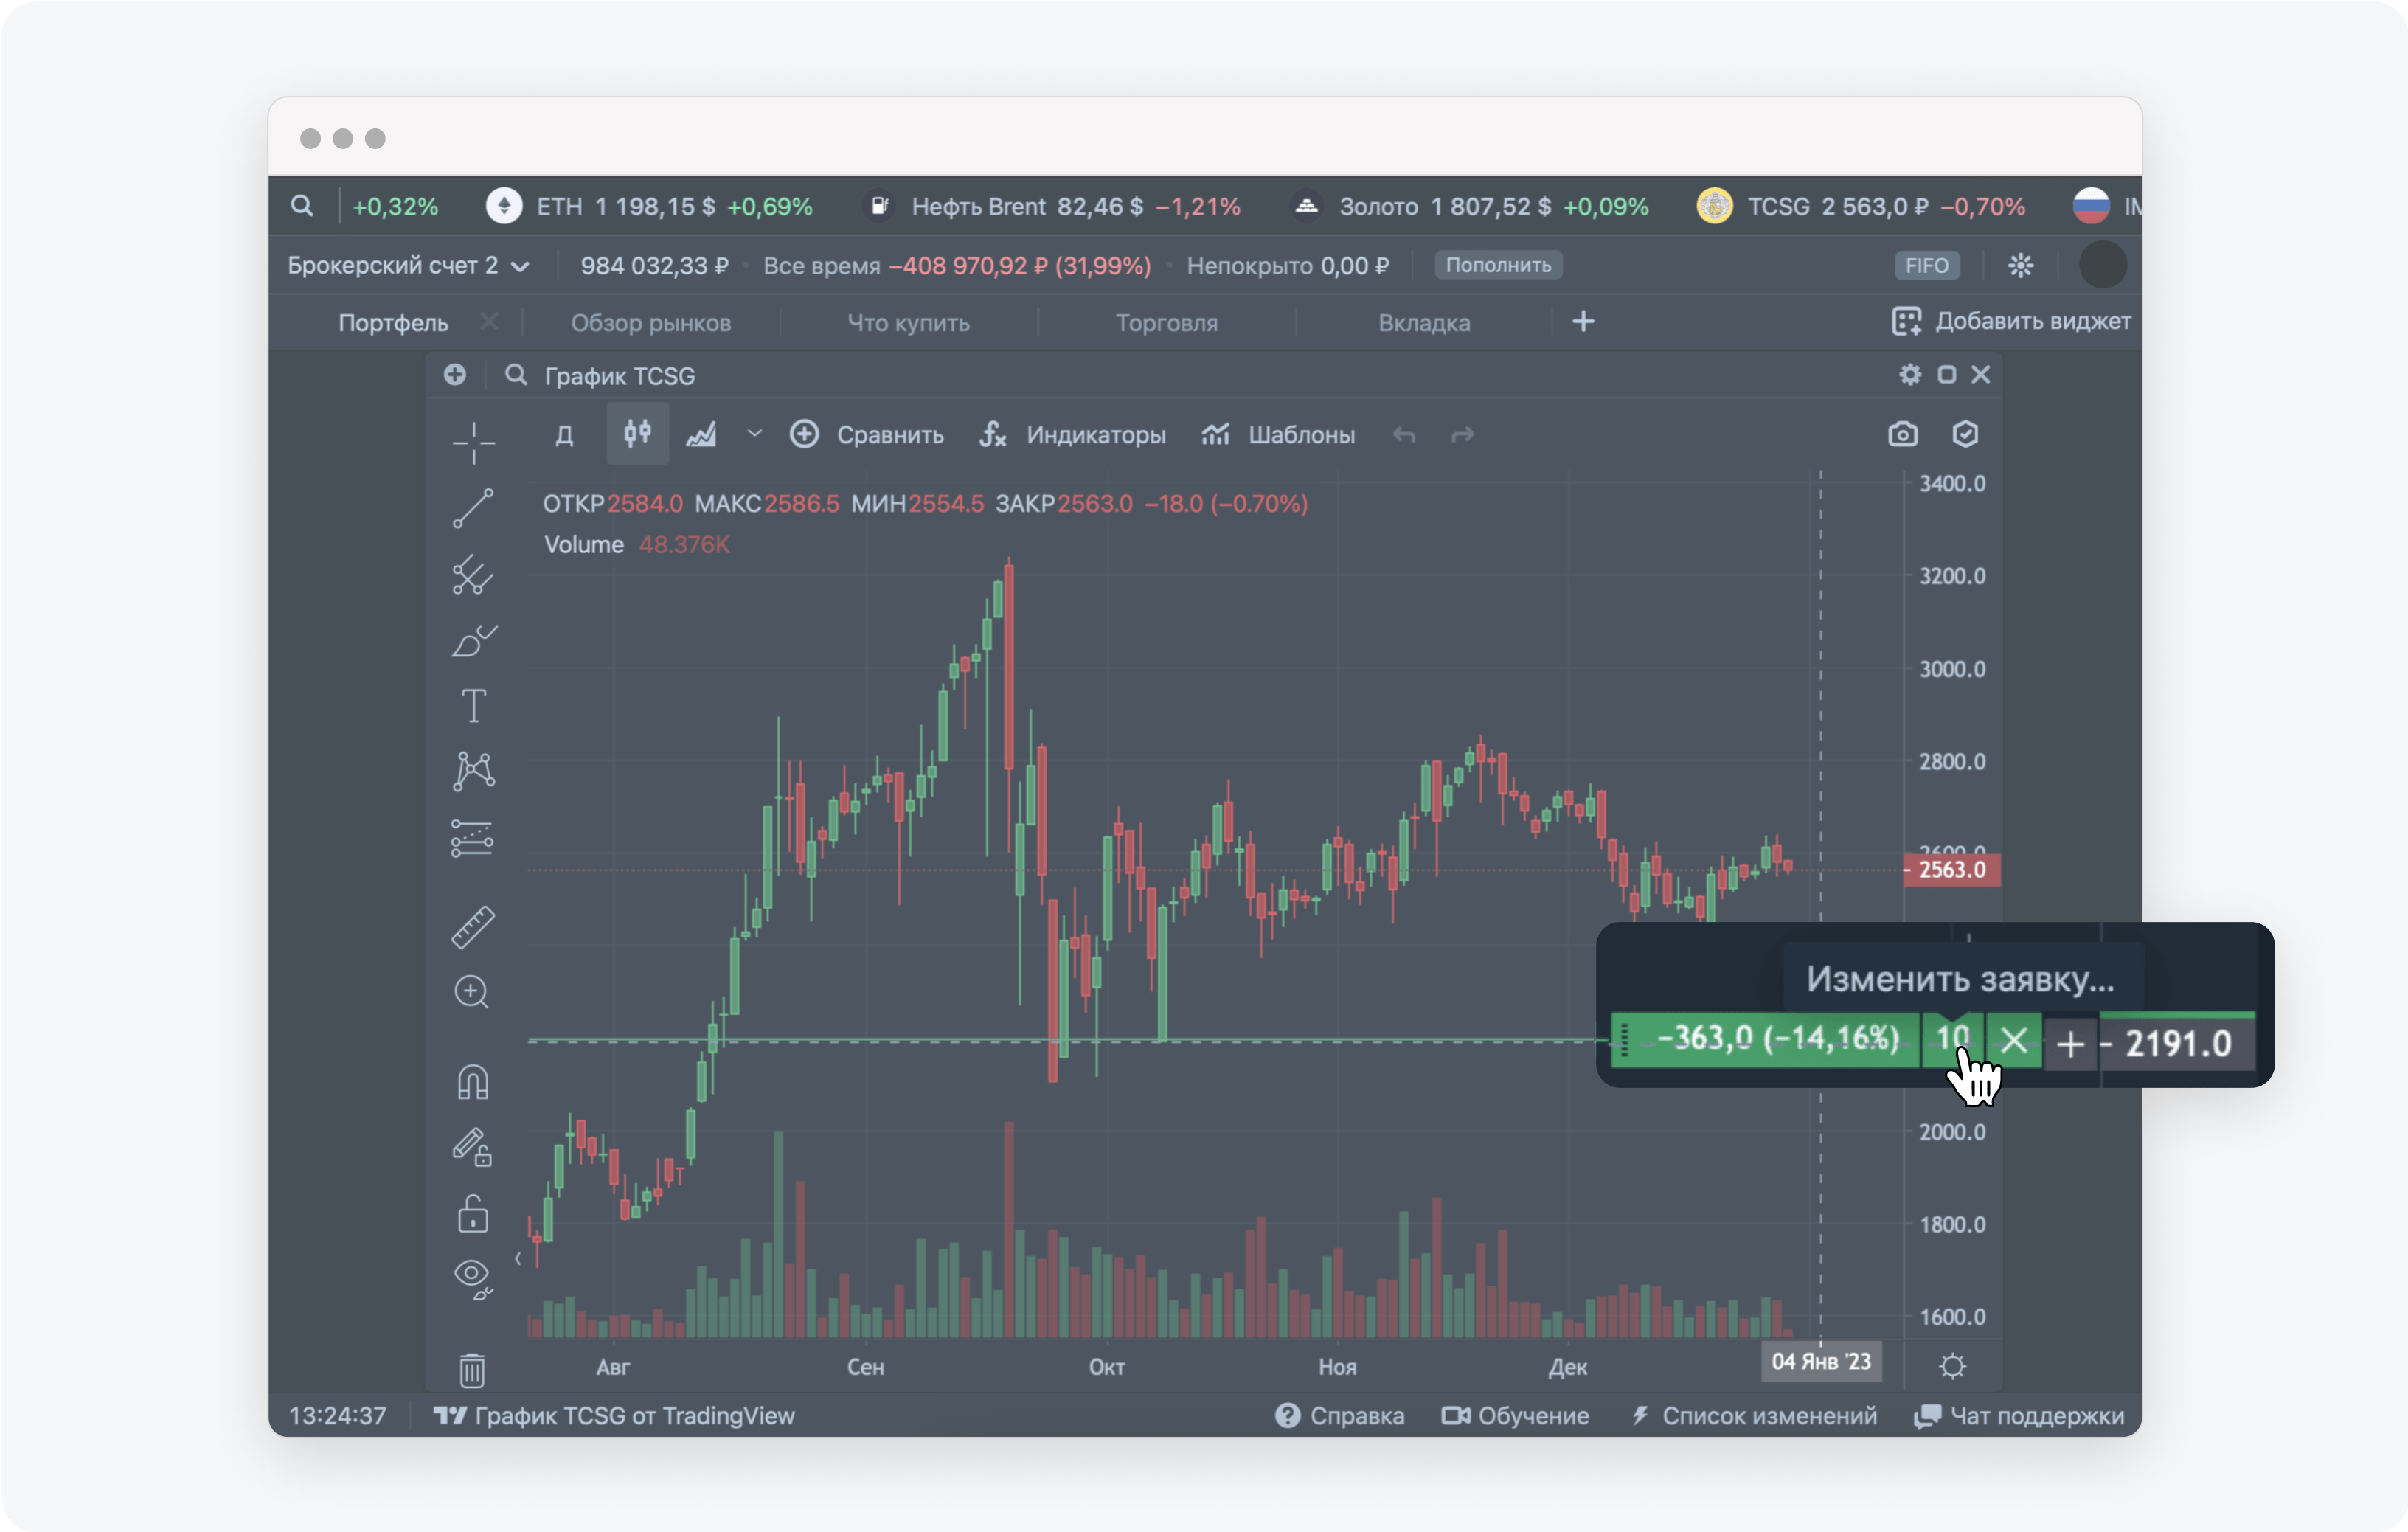Switch to the Портфель tab
2408x1532 pixels.
pyautogui.click(x=393, y=323)
